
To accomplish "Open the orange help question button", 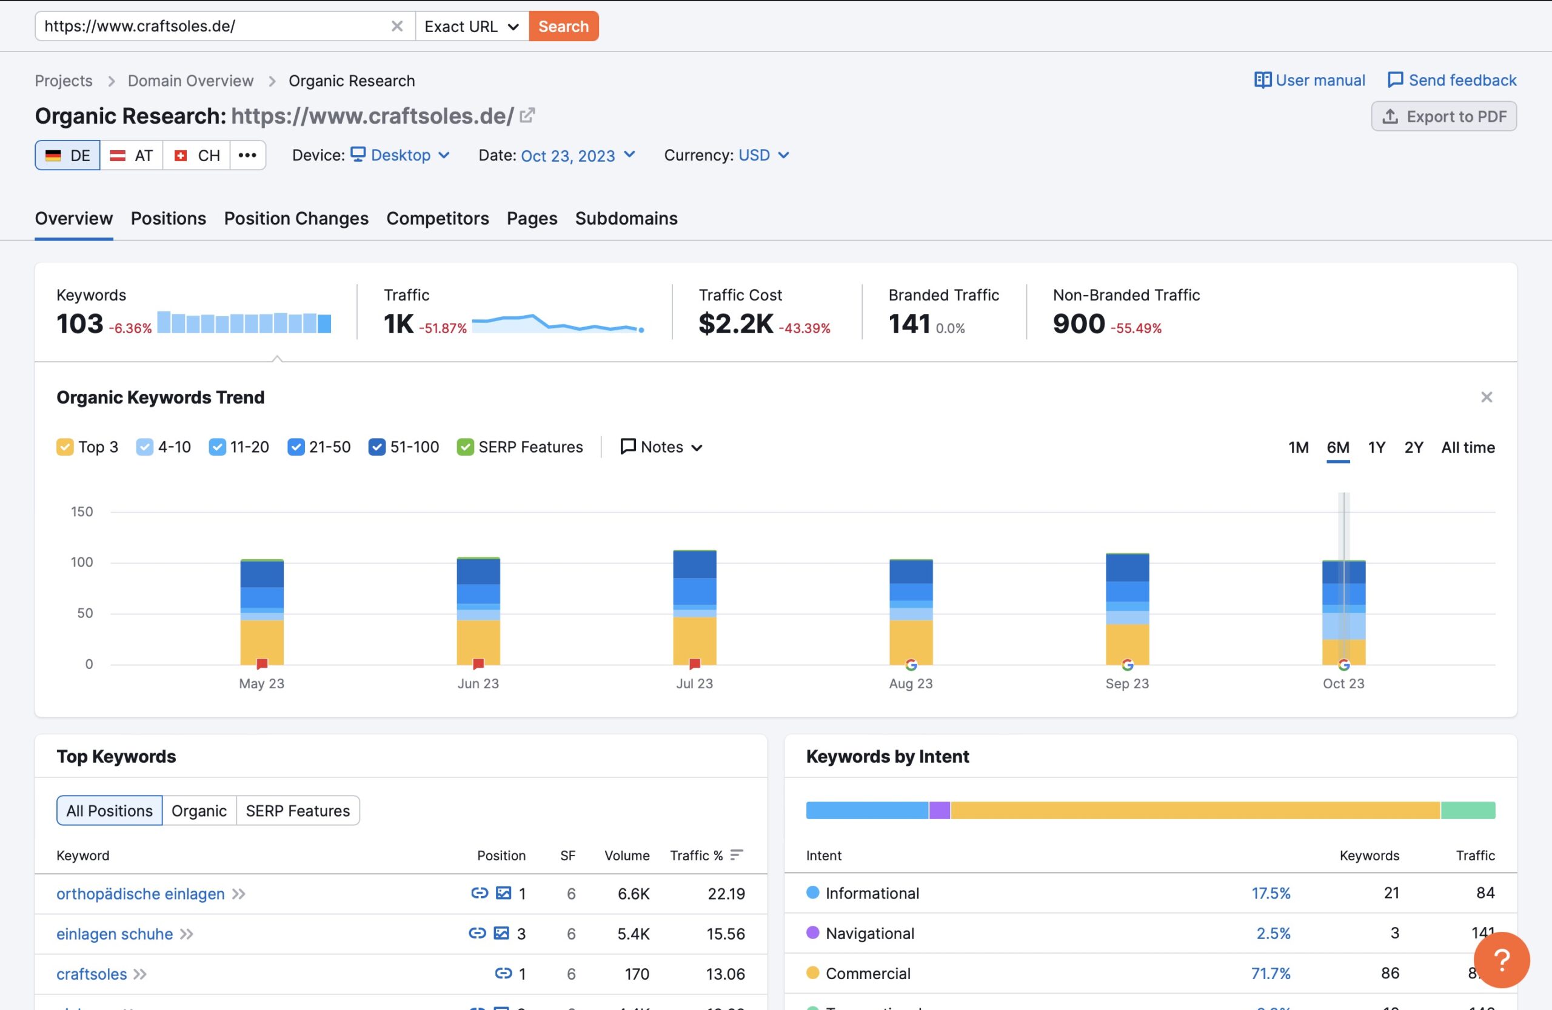I will click(x=1501, y=959).
